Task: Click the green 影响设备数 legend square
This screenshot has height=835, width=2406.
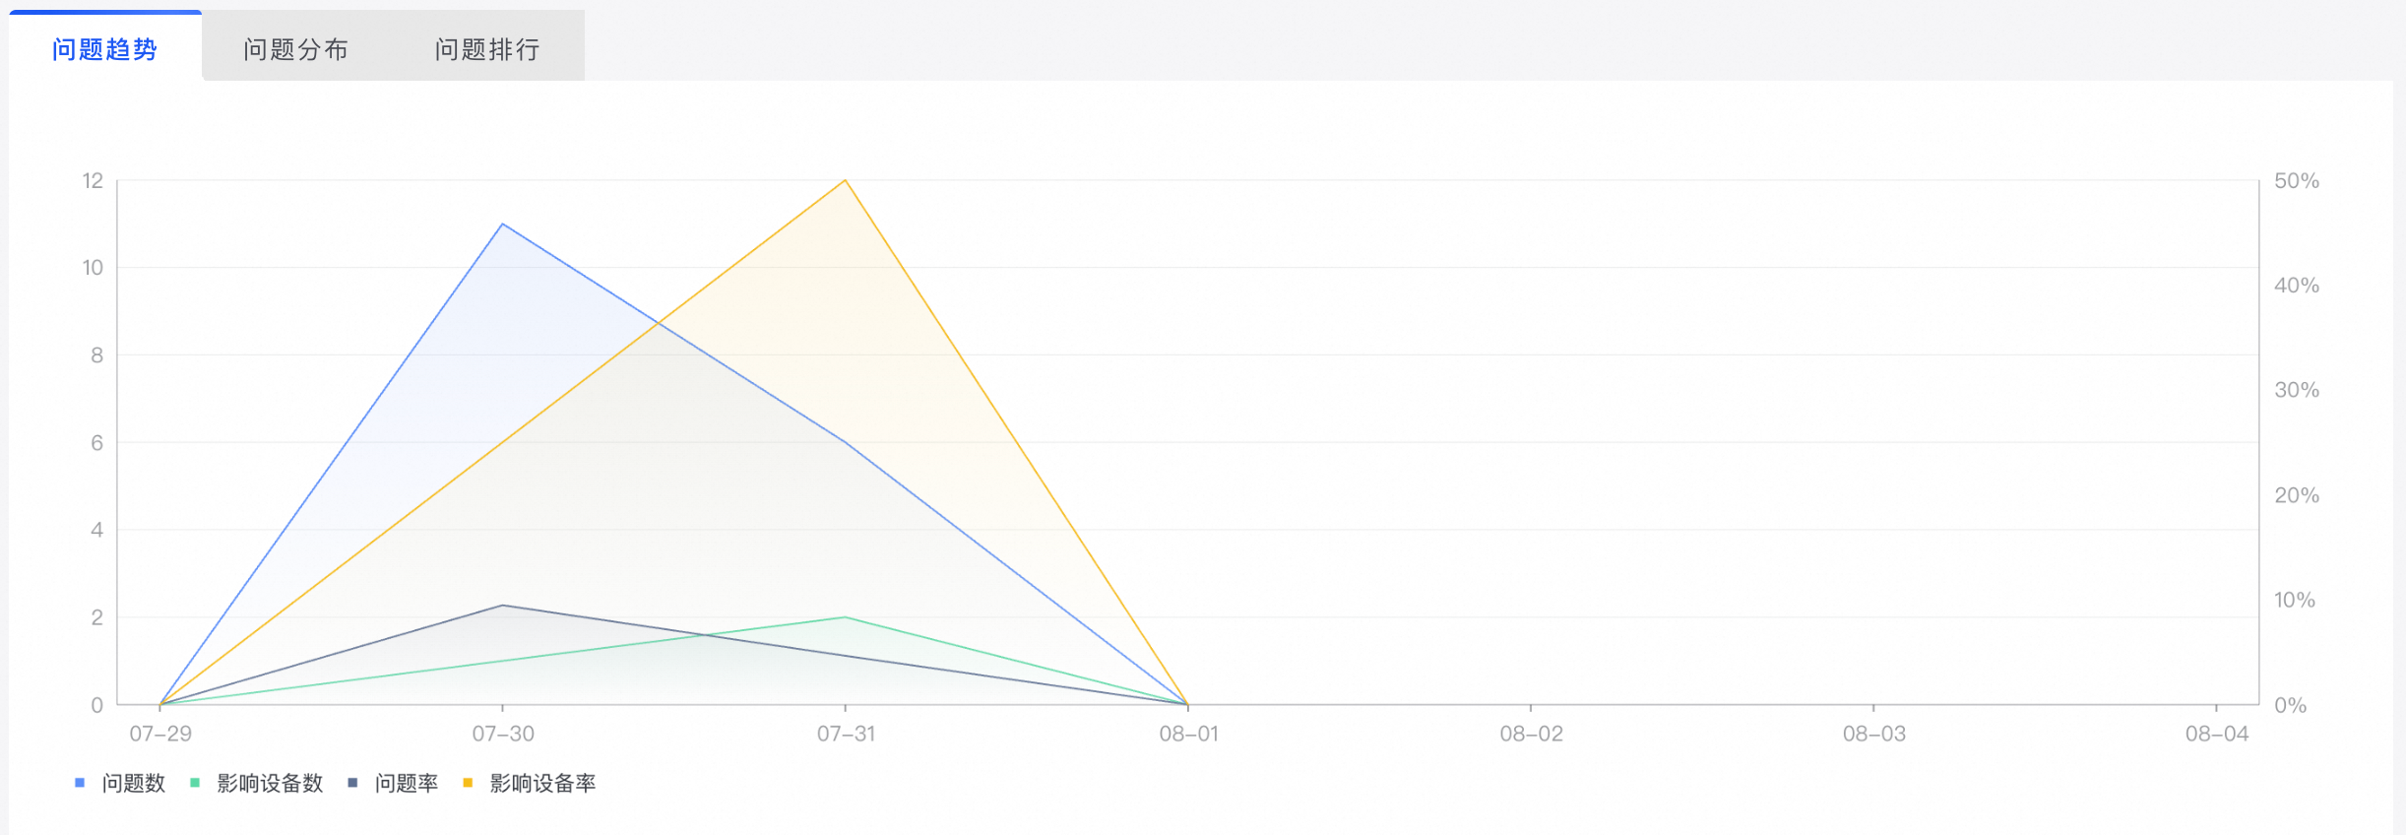Action: (x=195, y=783)
